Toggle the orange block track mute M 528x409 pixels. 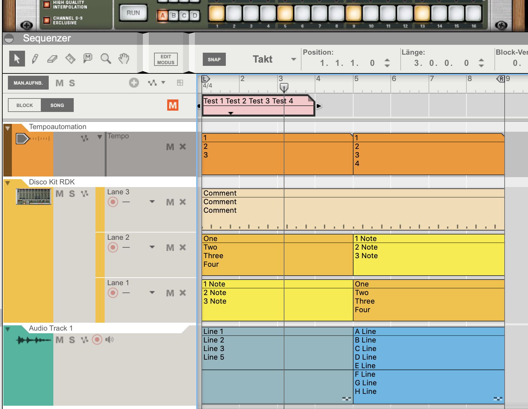tap(173, 105)
